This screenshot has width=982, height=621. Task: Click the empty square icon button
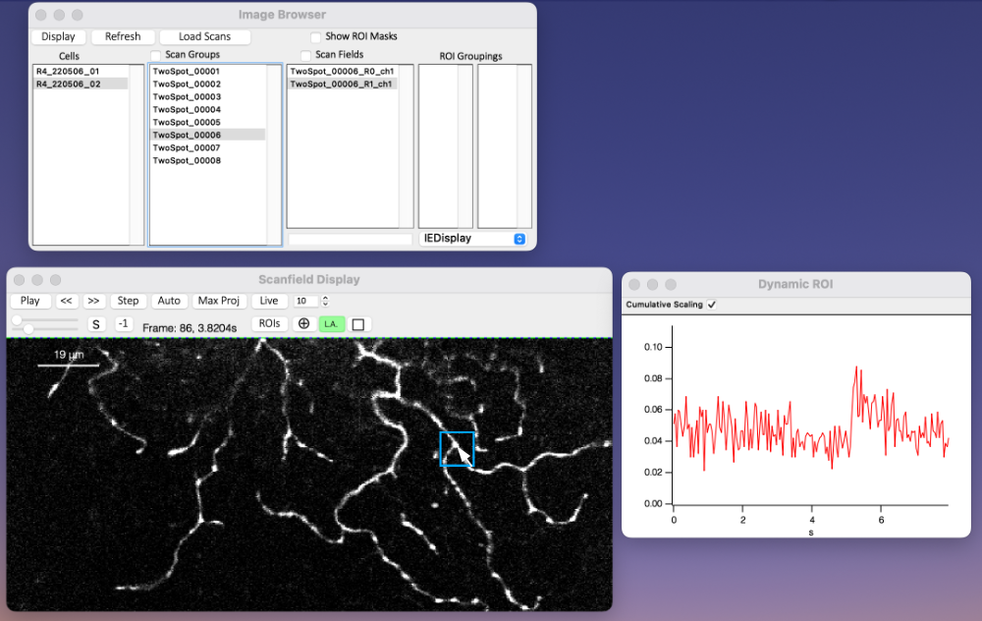[x=358, y=324]
